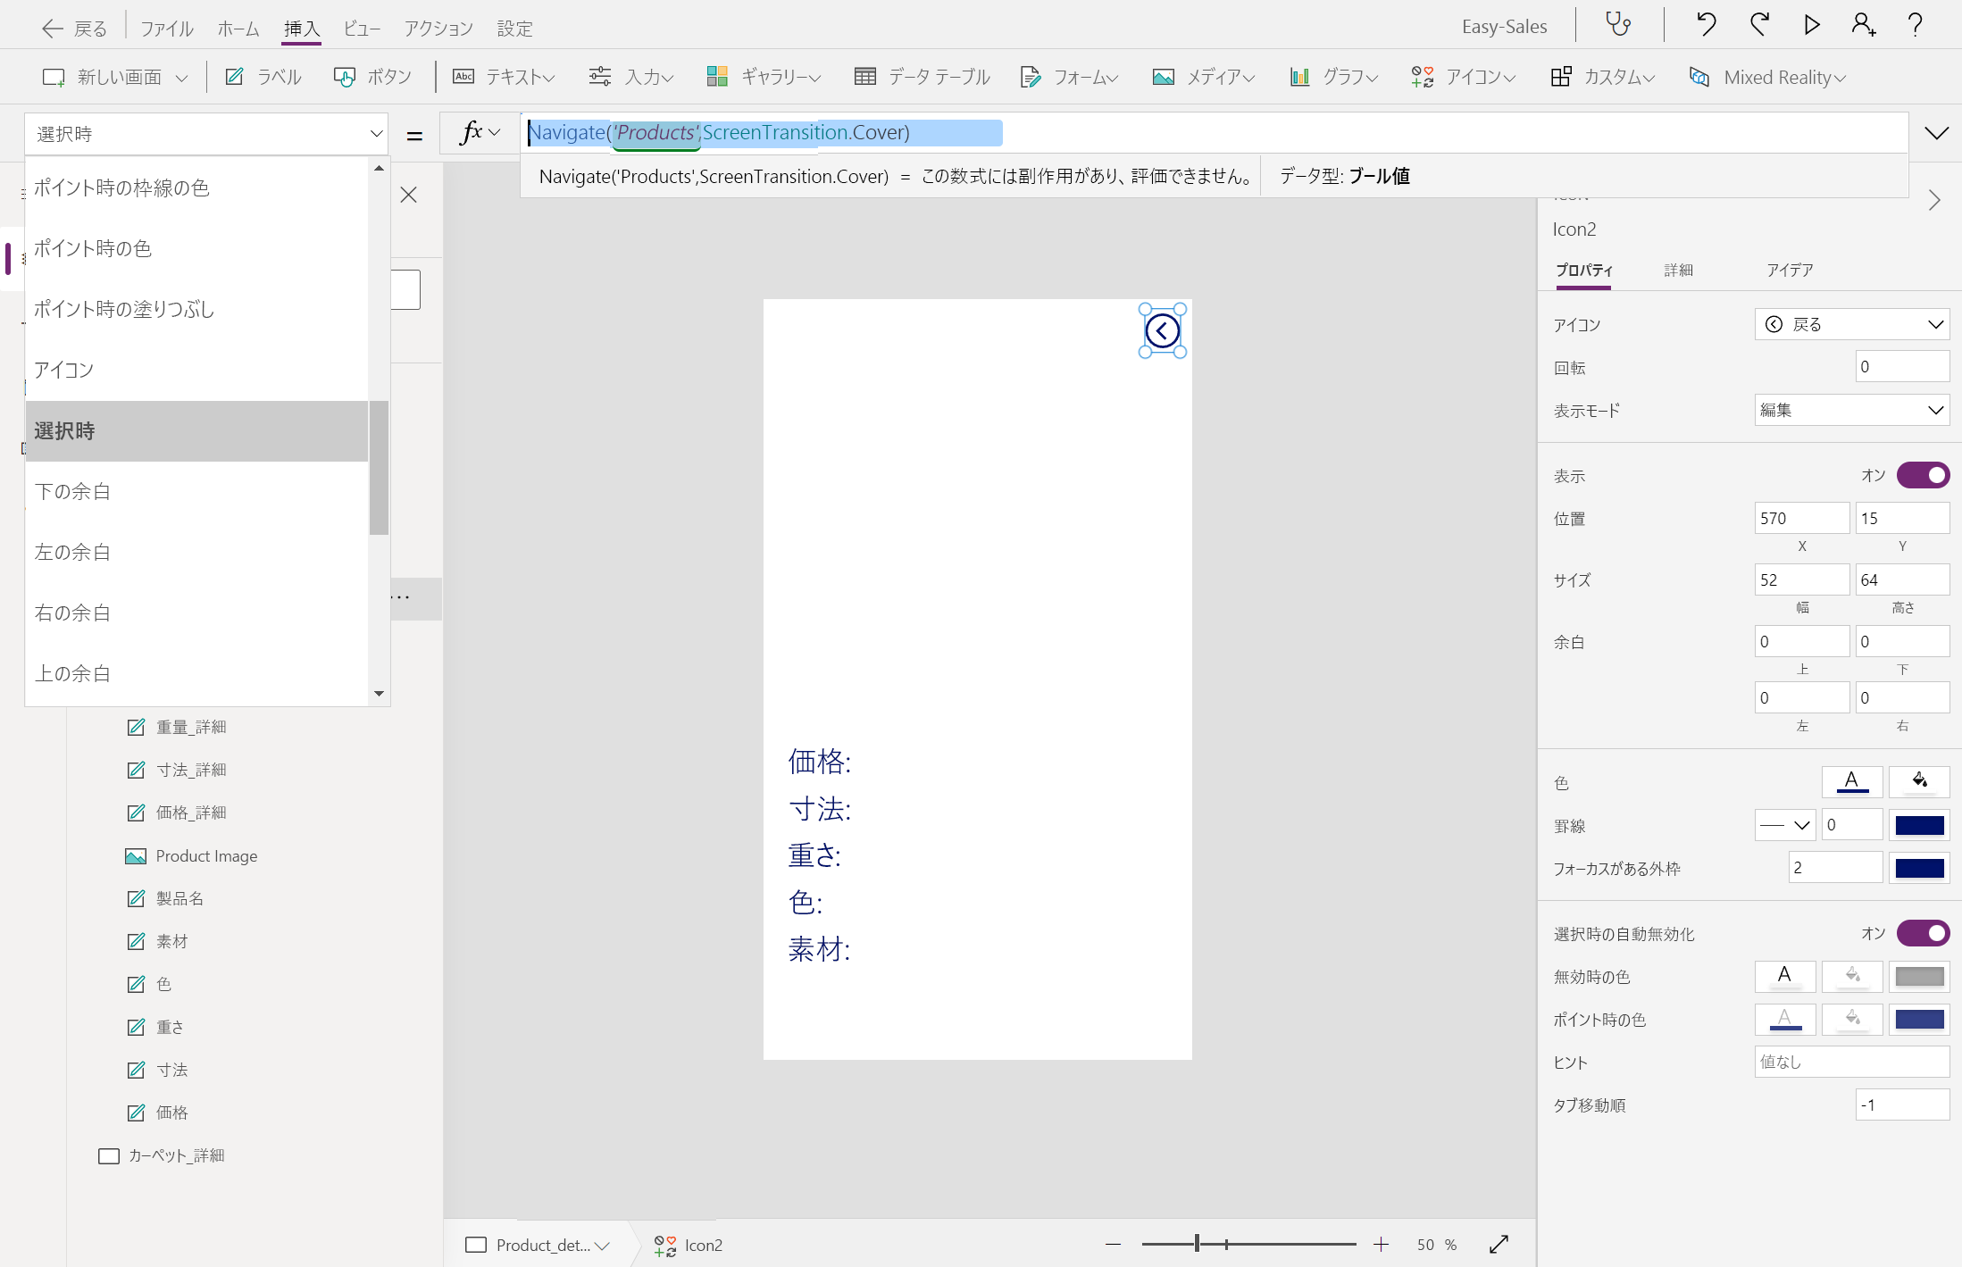Open the アイコン 戻る dropdown
1962x1267 pixels.
click(1851, 324)
